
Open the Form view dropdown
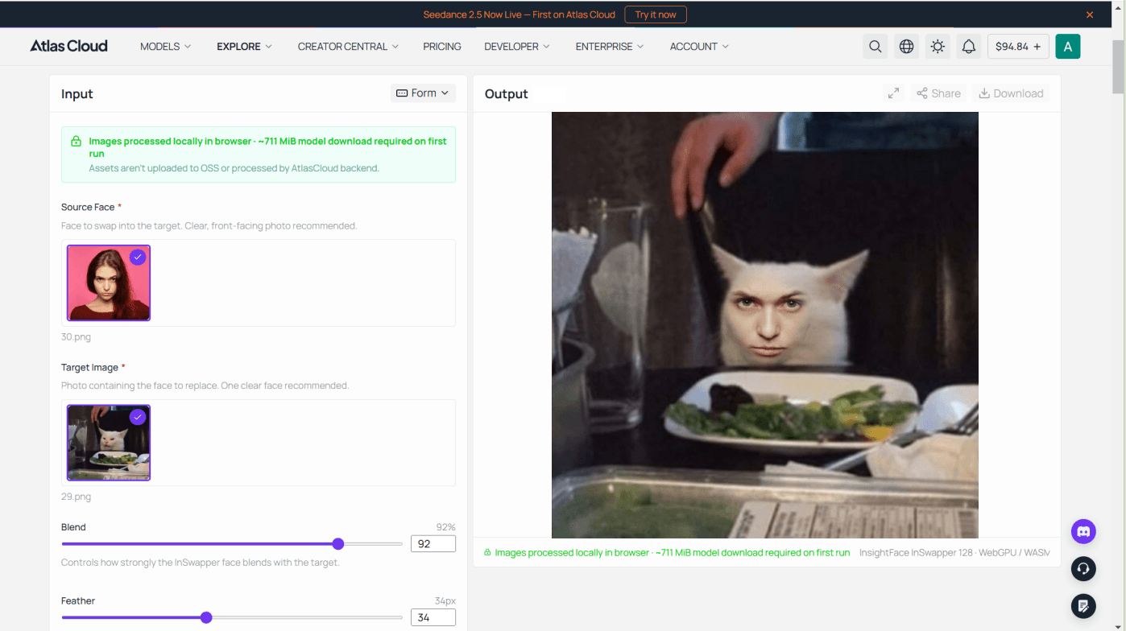(423, 93)
